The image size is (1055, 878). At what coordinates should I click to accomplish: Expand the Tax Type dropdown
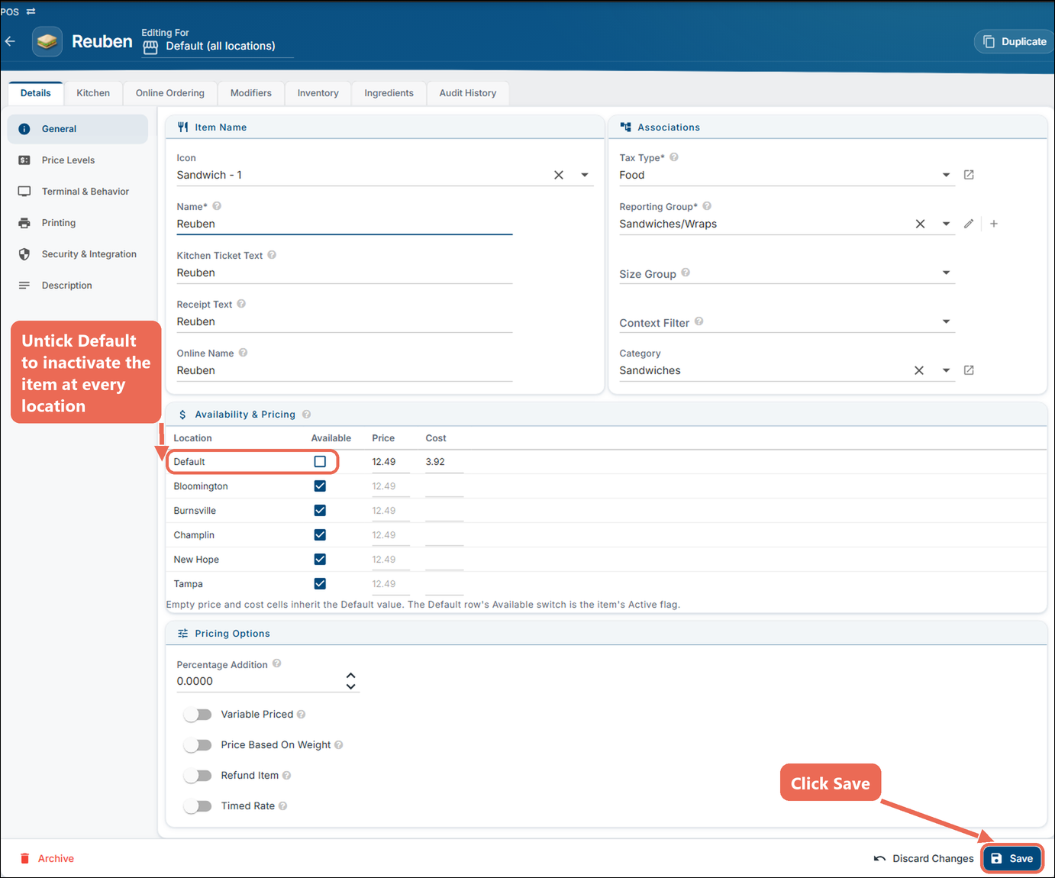click(x=946, y=175)
